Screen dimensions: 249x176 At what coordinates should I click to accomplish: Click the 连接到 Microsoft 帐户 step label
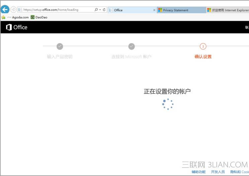click(x=131, y=57)
